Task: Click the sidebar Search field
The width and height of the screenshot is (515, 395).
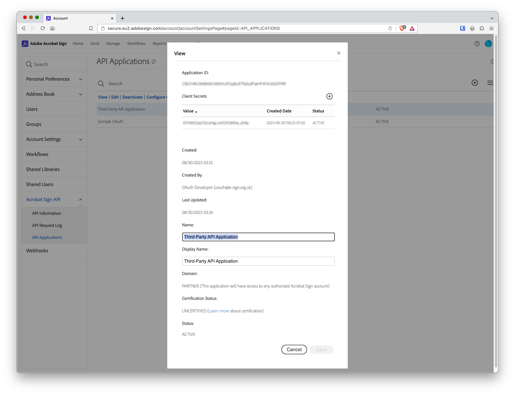Action: 54,64
